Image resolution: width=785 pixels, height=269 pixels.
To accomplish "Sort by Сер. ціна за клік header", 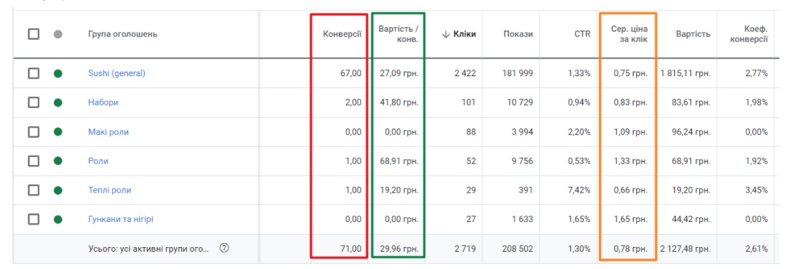I will (628, 34).
